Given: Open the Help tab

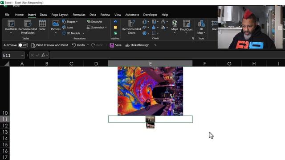Looking at the screenshot, I should [x=165, y=15].
